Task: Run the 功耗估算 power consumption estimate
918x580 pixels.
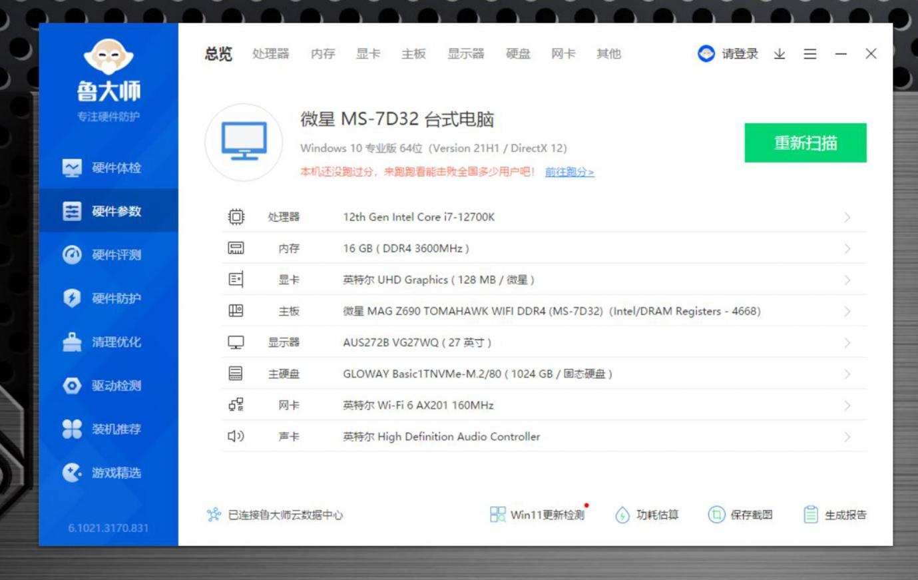Action: click(x=645, y=515)
